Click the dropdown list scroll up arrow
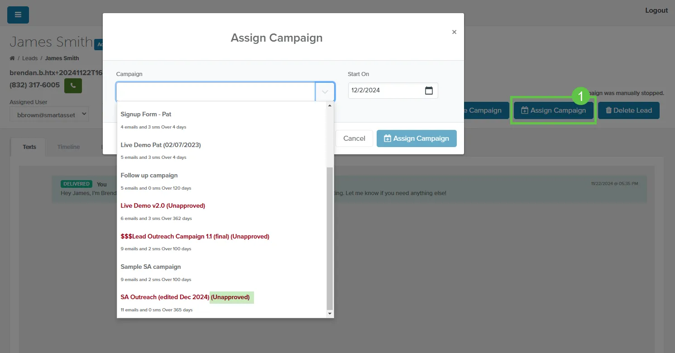The height and width of the screenshot is (353, 675). 330,105
